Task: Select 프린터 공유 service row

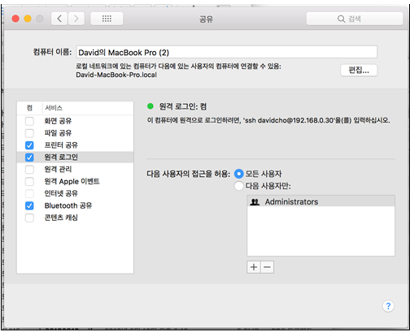Action: point(75,145)
